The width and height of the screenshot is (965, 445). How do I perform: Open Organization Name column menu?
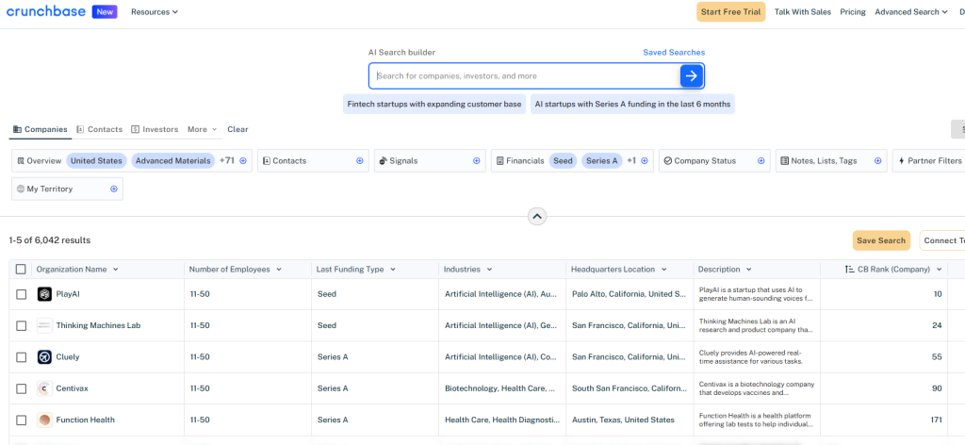[x=116, y=270]
